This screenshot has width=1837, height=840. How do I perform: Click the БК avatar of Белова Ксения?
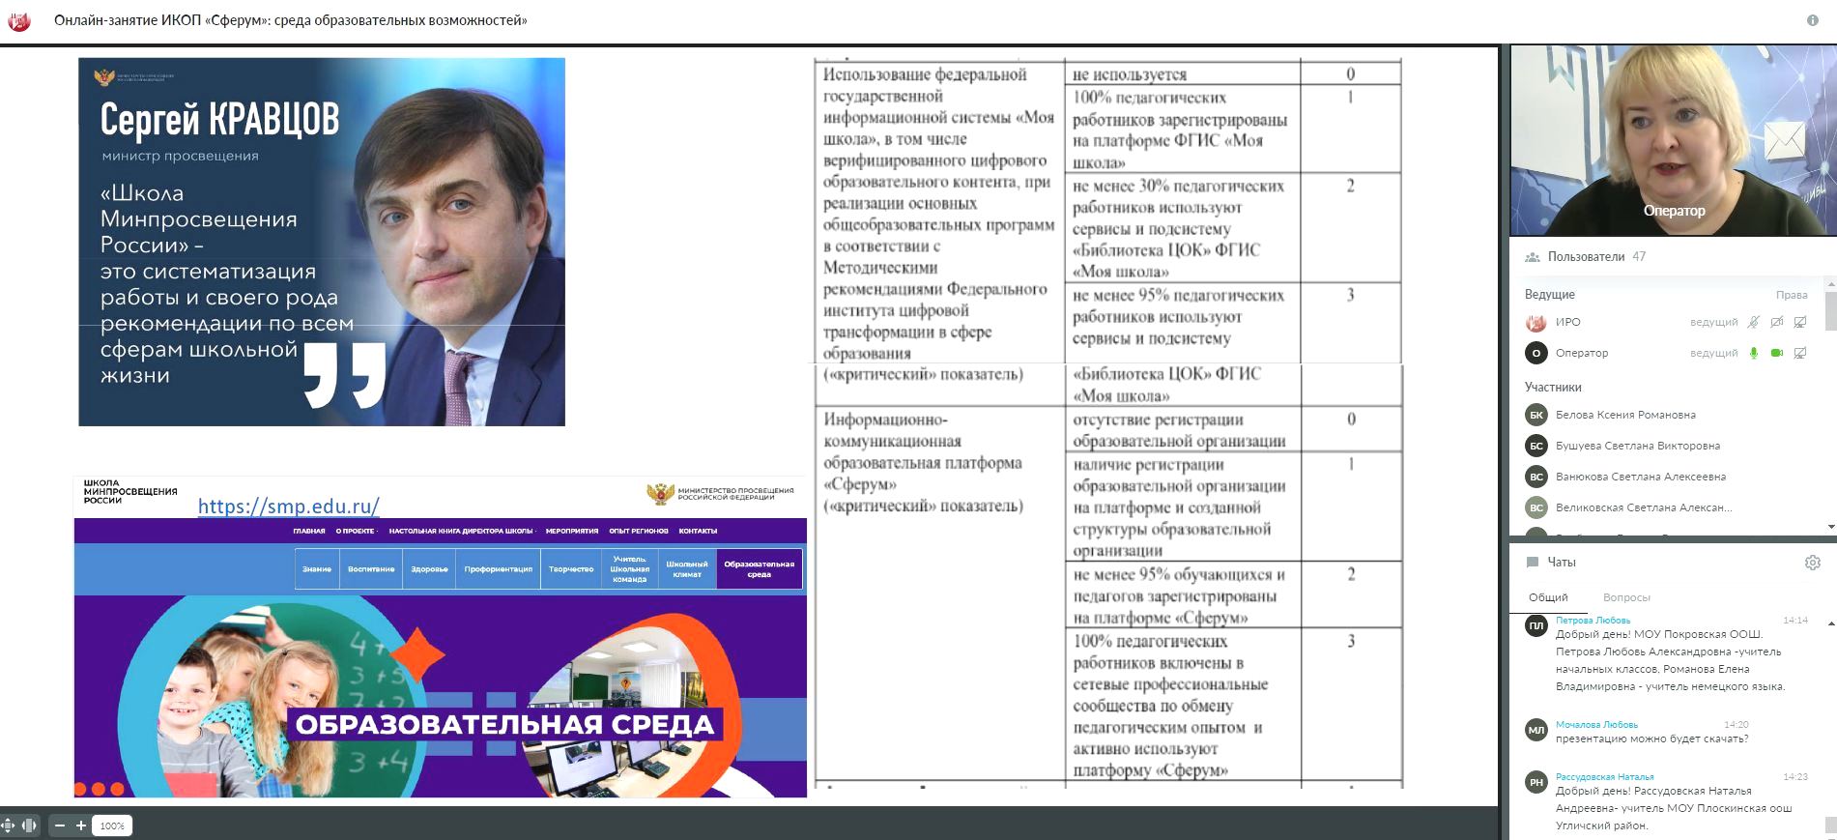pos(1536,415)
